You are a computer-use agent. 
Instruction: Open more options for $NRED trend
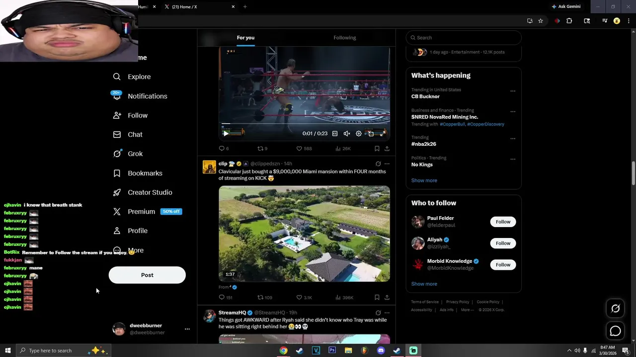[x=513, y=112]
